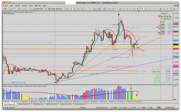Select the Vertical Line drawing tool
The height and width of the screenshot is (112, 181).
pyautogui.click(x=150, y=9)
